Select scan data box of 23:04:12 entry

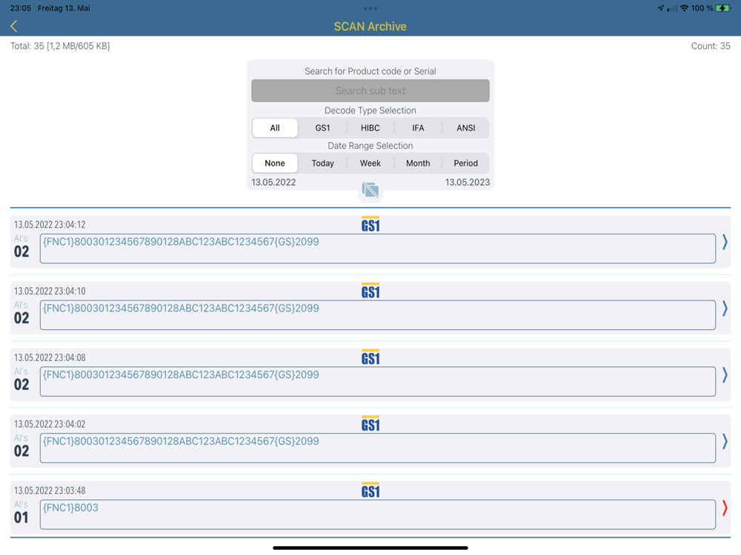pyautogui.click(x=378, y=249)
